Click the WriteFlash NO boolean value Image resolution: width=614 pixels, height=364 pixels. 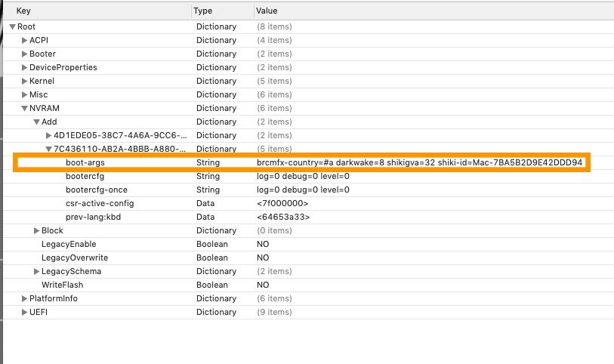[263, 285]
